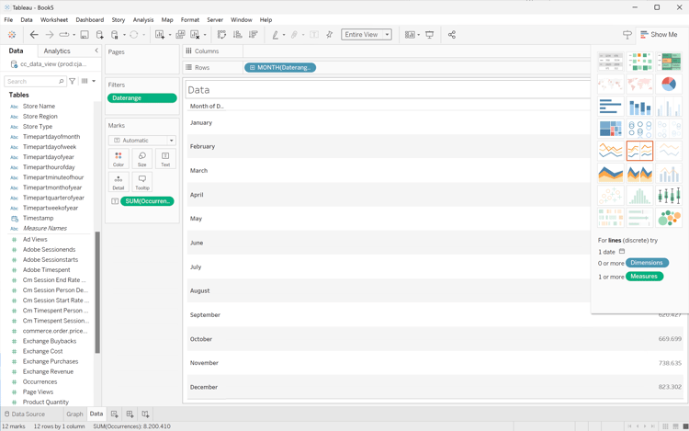Select packed bubbles chart in Show Me
This screenshot has width=689, height=431.
click(669, 218)
